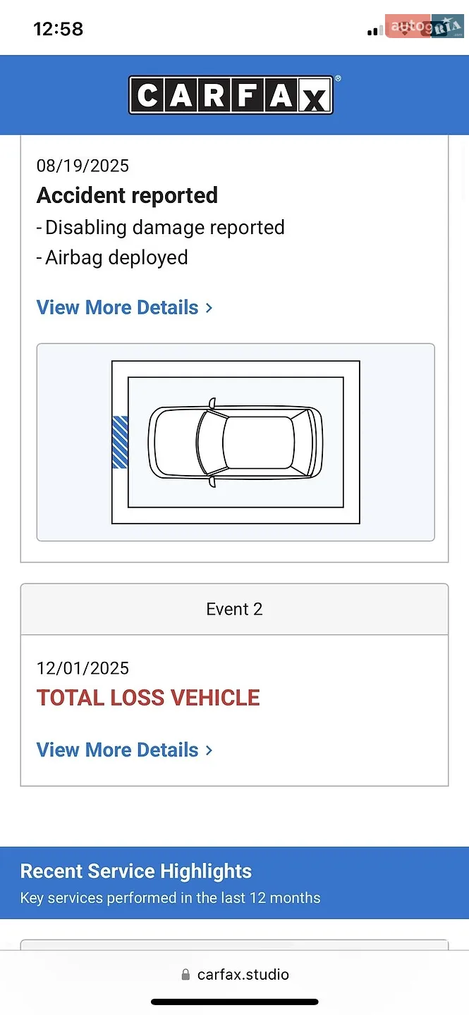
Task: Click the carfax.studio address text
Action: coord(243,975)
